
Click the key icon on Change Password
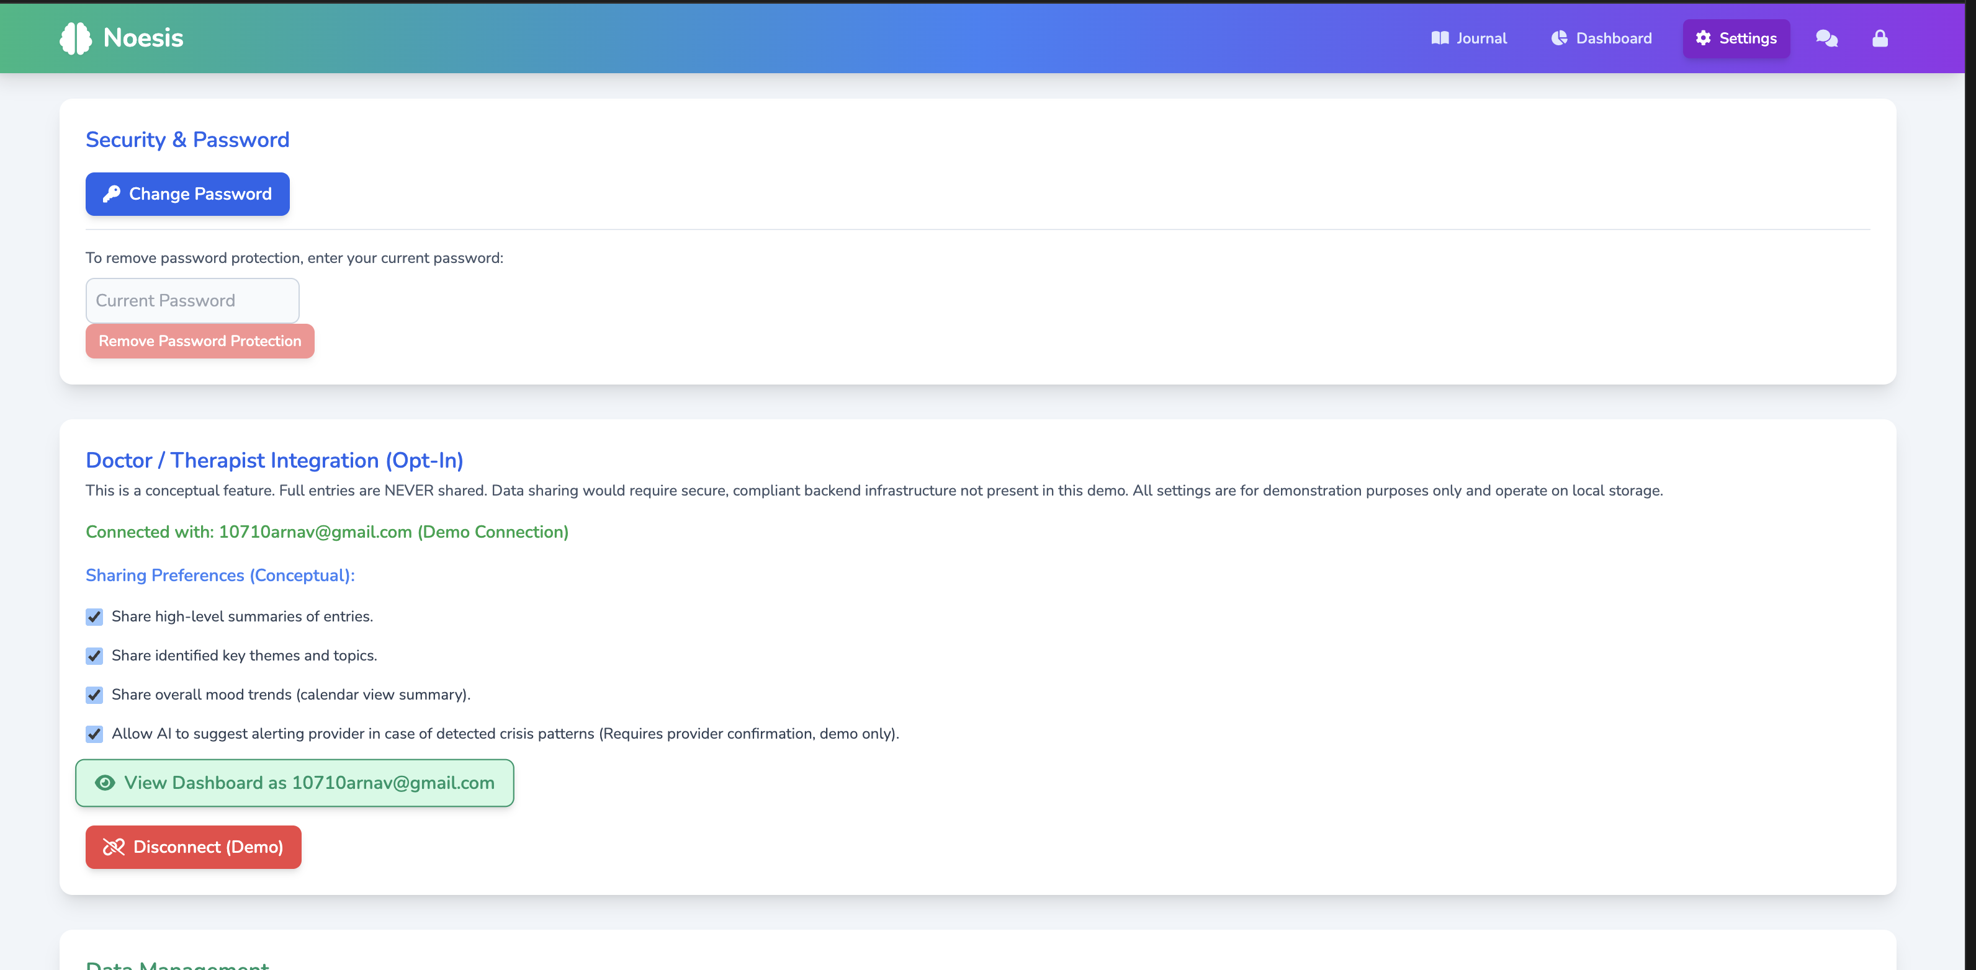[x=112, y=194]
